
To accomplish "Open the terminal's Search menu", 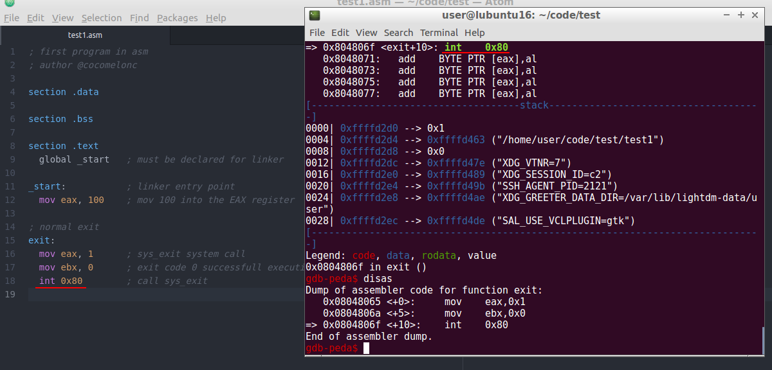I will click(x=398, y=33).
